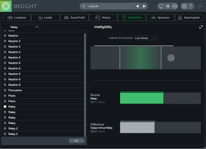Click the INSIGHT title text

25,6
